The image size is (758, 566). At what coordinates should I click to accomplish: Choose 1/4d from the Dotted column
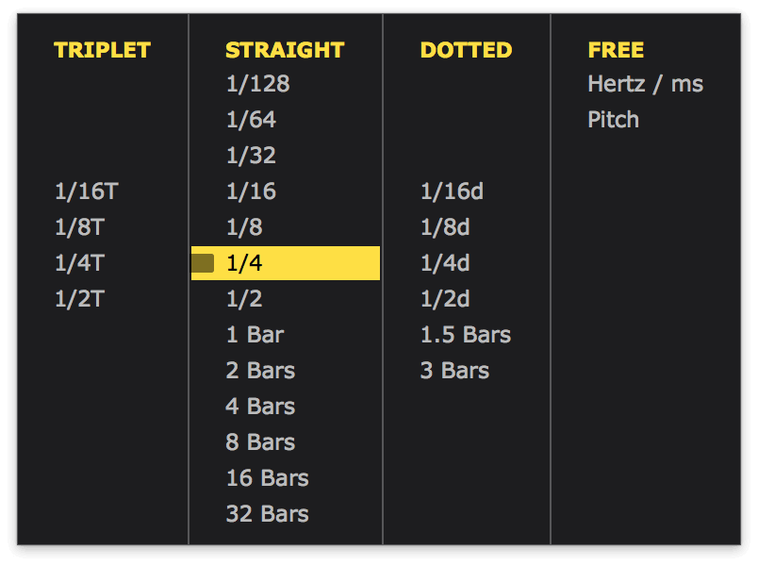tap(445, 263)
